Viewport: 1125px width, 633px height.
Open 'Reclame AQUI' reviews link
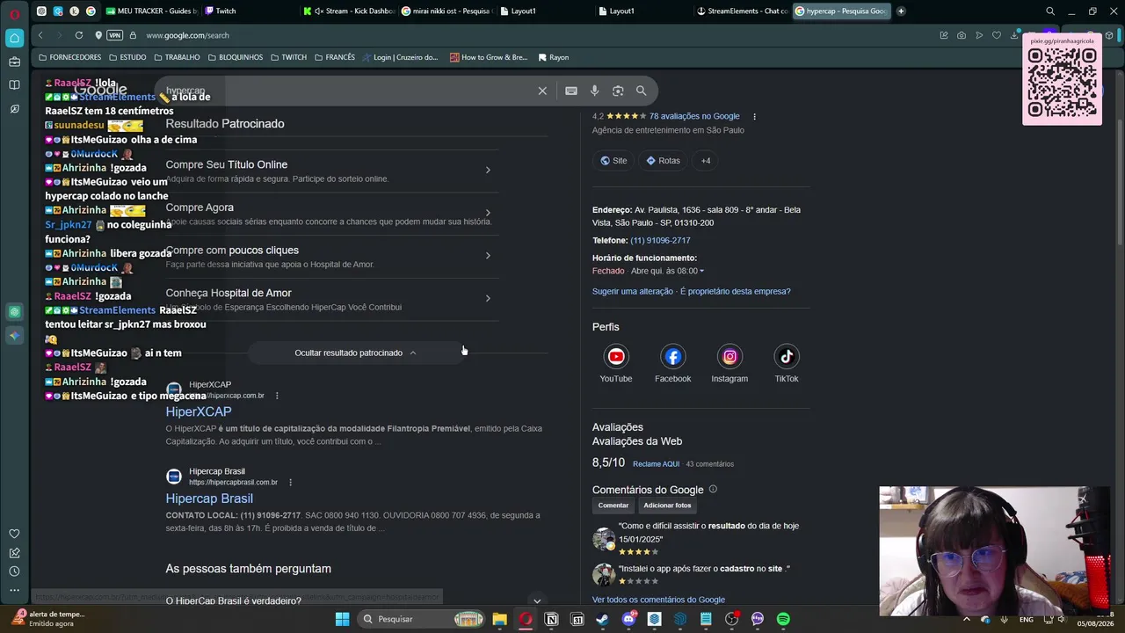(x=656, y=464)
